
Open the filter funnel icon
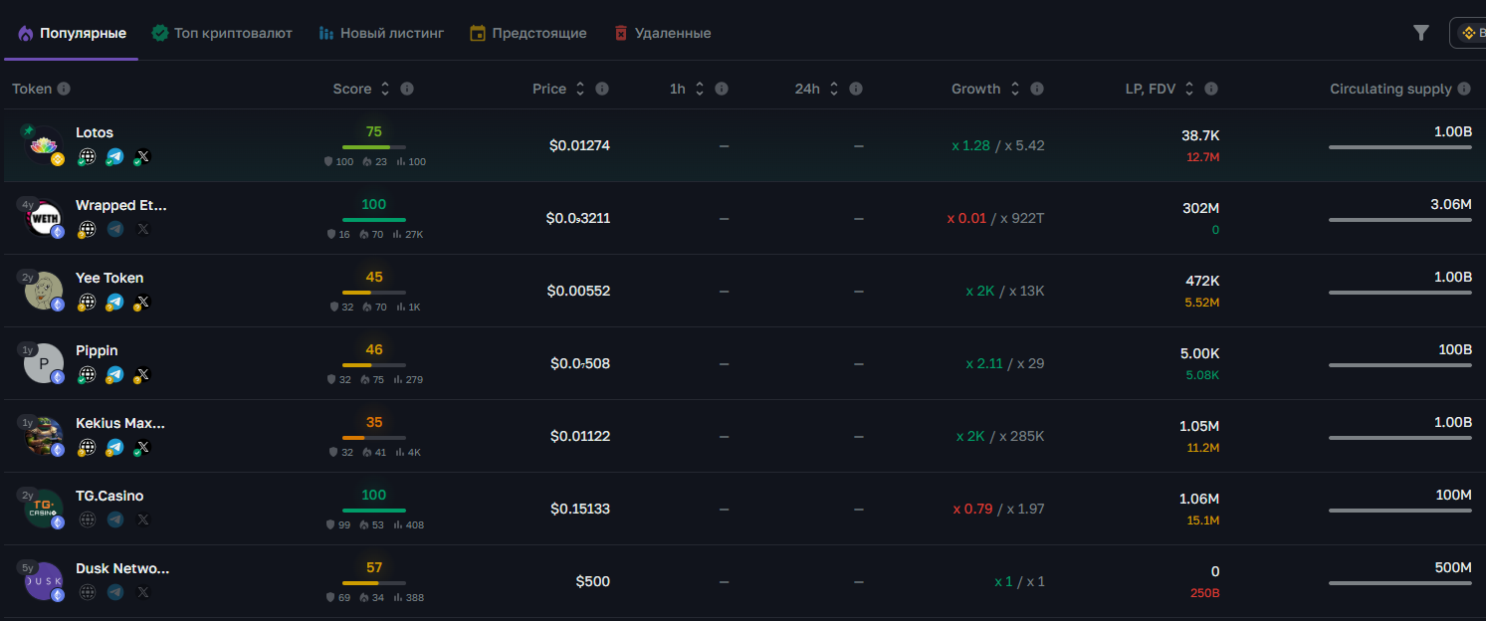pos(1420,33)
